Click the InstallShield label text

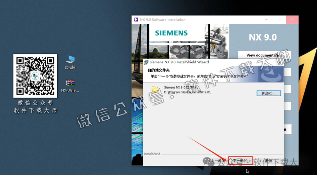[x=152, y=154]
